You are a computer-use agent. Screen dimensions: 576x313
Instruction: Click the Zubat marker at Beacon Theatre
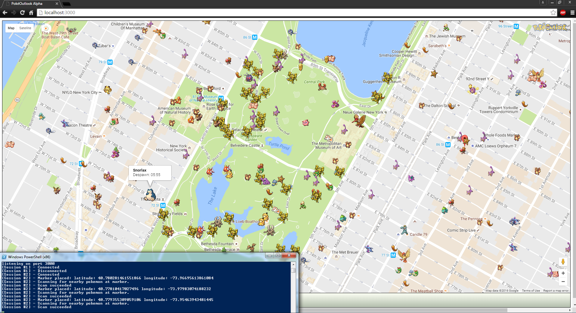pos(65,123)
